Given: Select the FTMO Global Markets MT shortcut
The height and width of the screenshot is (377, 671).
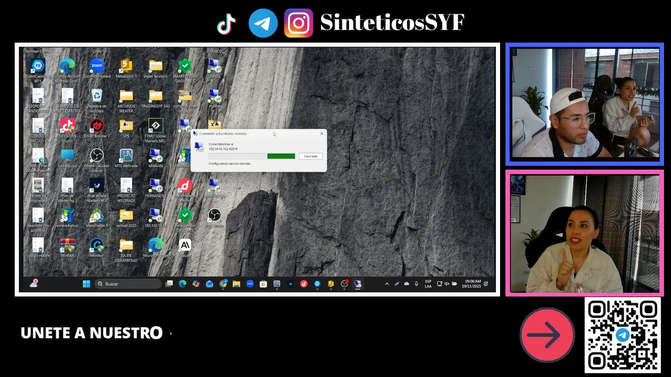Looking at the screenshot, I should 155,130.
